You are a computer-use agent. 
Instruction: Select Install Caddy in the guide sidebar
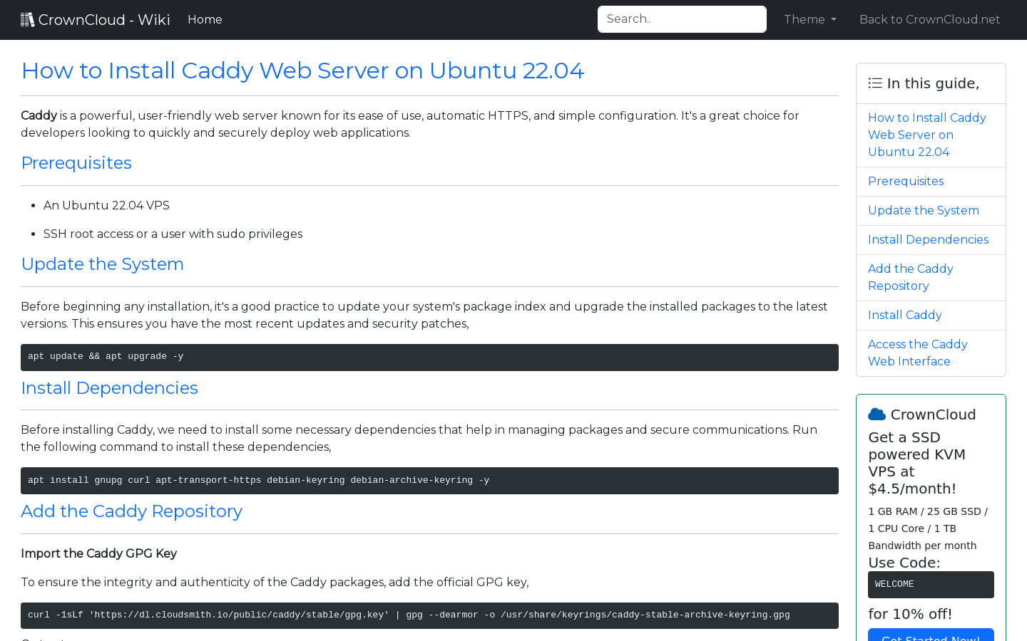pos(931,316)
